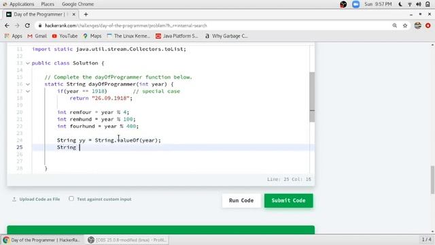The width and height of the screenshot is (435, 245).
Task: Click the workspace switcher 1/4
Action: pos(426,240)
